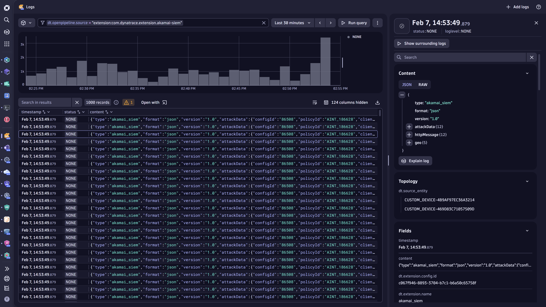Click Add logs at top right
Image resolution: width=546 pixels, height=307 pixels.
517,7
